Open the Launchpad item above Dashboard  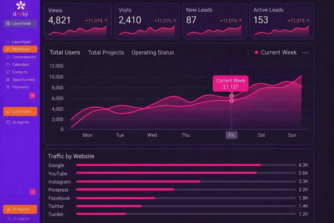[18, 42]
